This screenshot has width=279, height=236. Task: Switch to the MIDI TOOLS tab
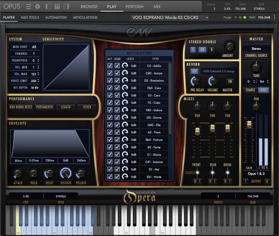click(x=30, y=17)
